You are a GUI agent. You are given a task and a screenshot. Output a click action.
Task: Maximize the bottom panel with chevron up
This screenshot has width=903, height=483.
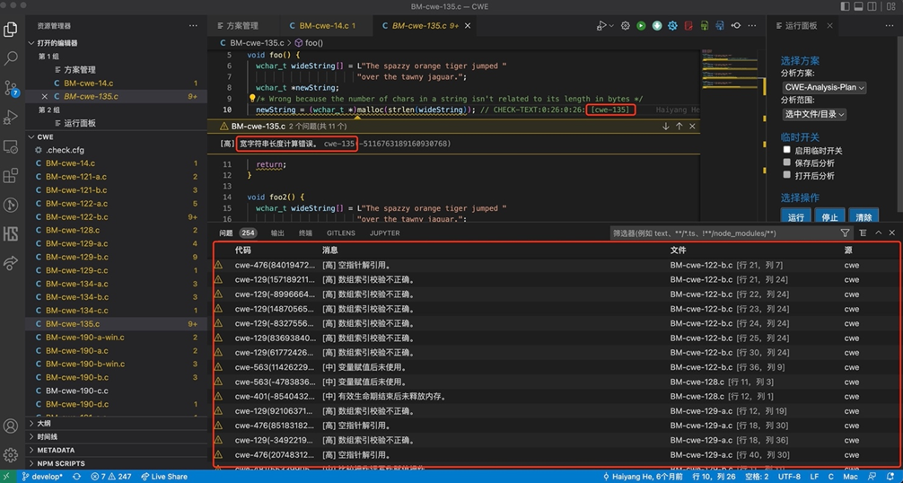point(878,233)
